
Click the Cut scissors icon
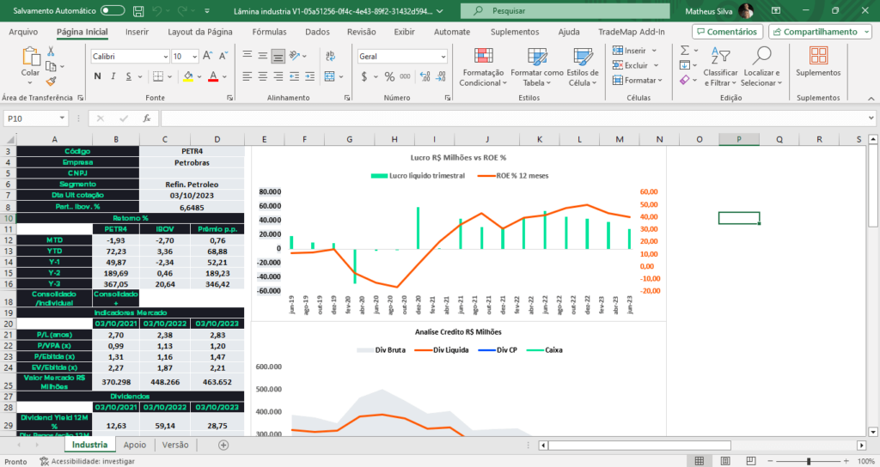pos(51,52)
